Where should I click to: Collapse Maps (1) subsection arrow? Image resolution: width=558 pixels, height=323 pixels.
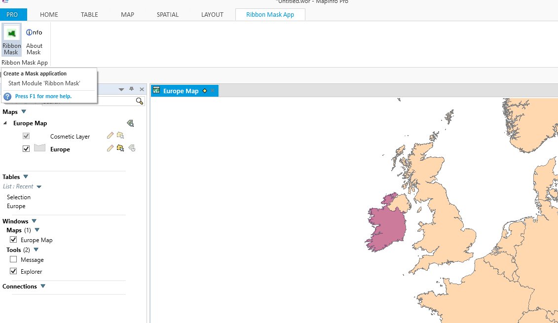pos(37,230)
